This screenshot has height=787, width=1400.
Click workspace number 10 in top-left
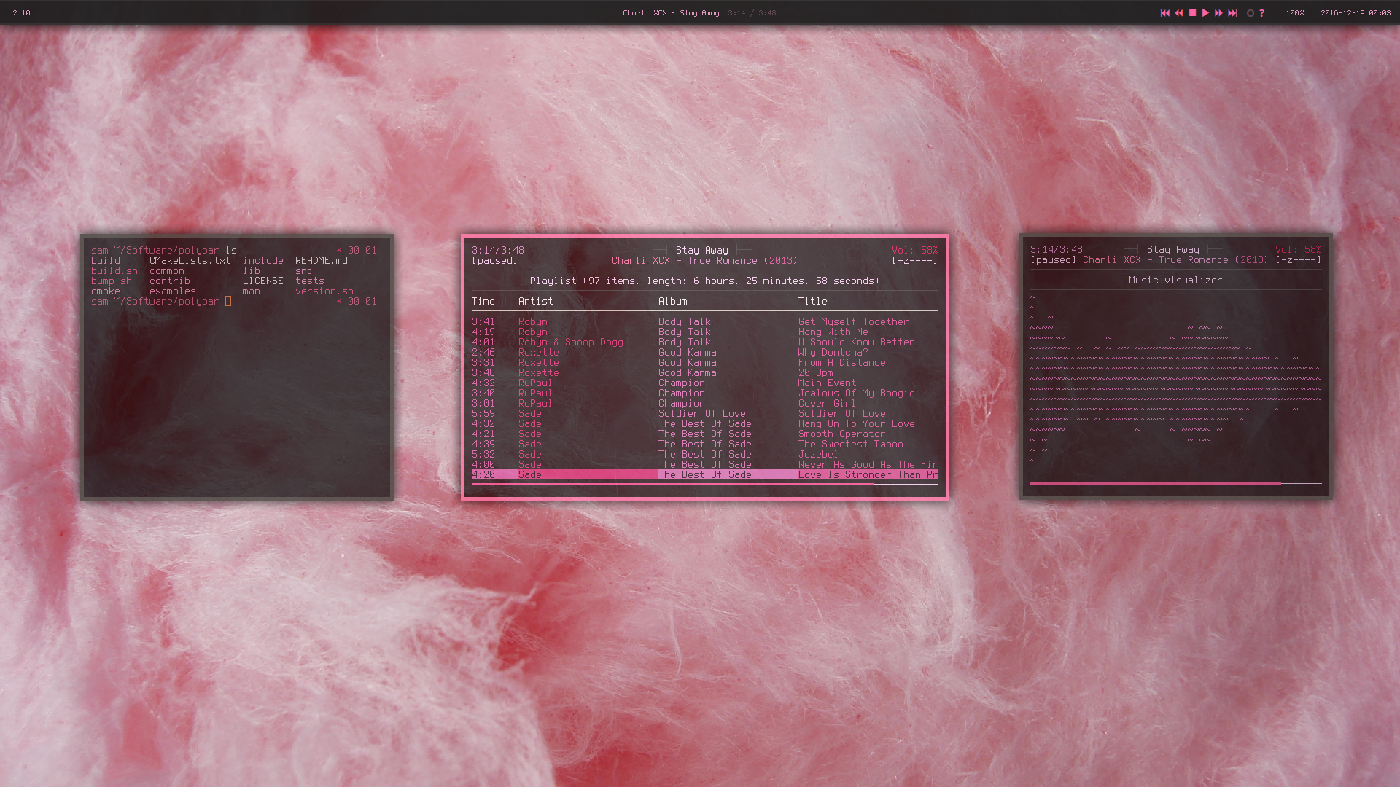point(26,13)
